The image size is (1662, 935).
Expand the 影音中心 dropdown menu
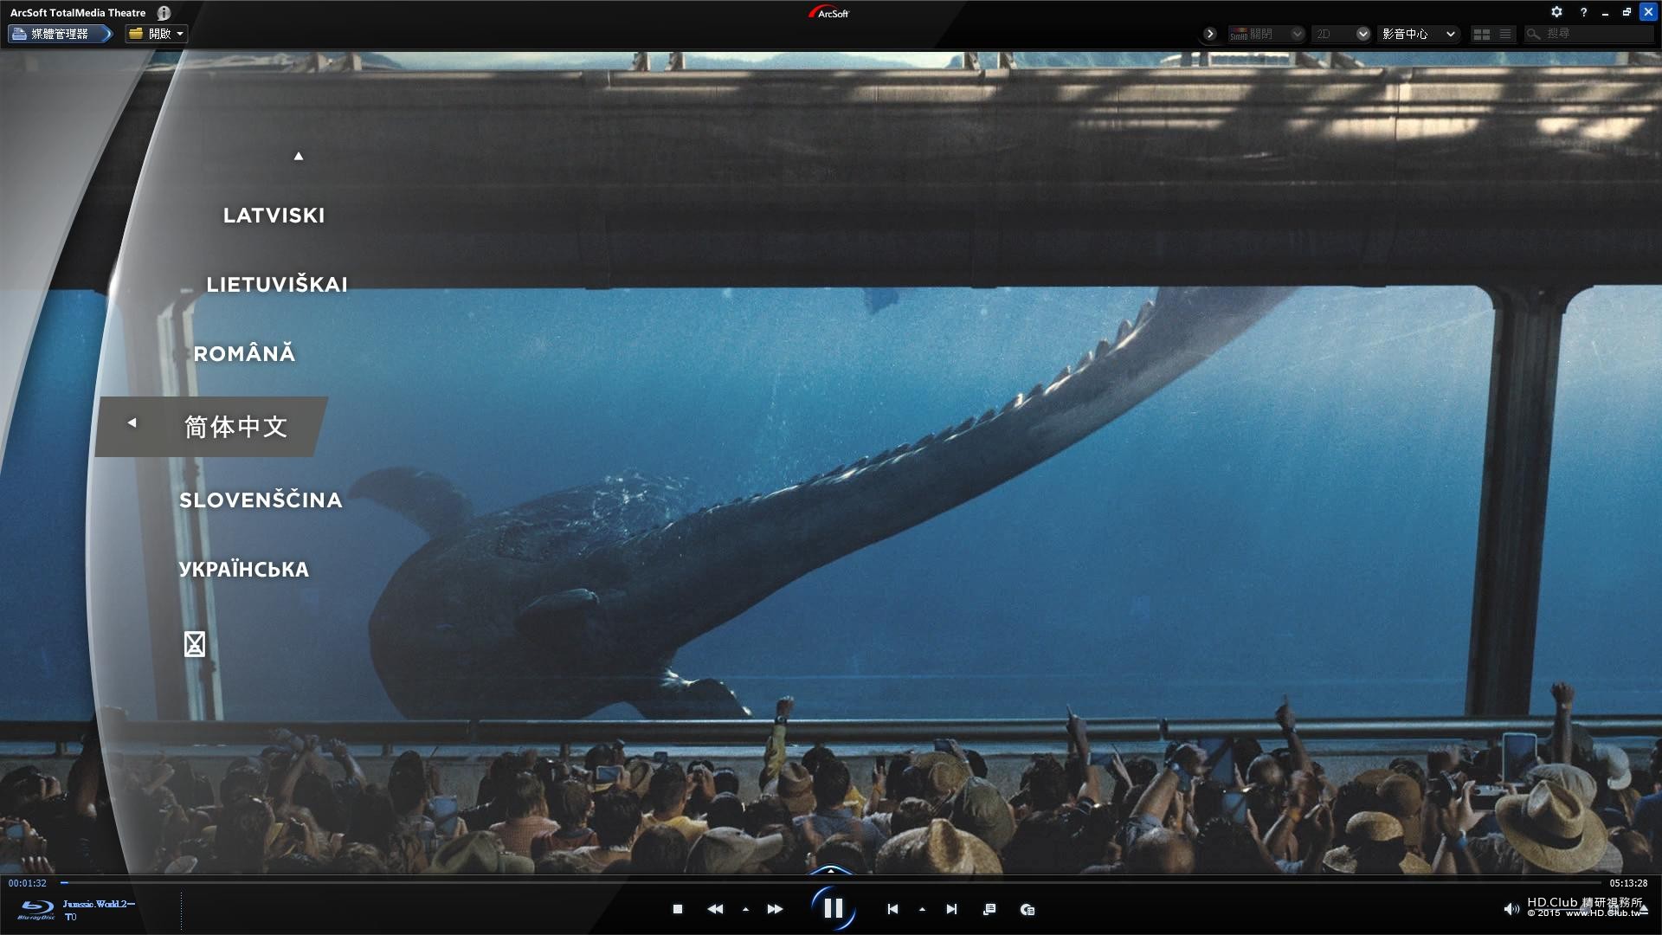[x=1418, y=34]
